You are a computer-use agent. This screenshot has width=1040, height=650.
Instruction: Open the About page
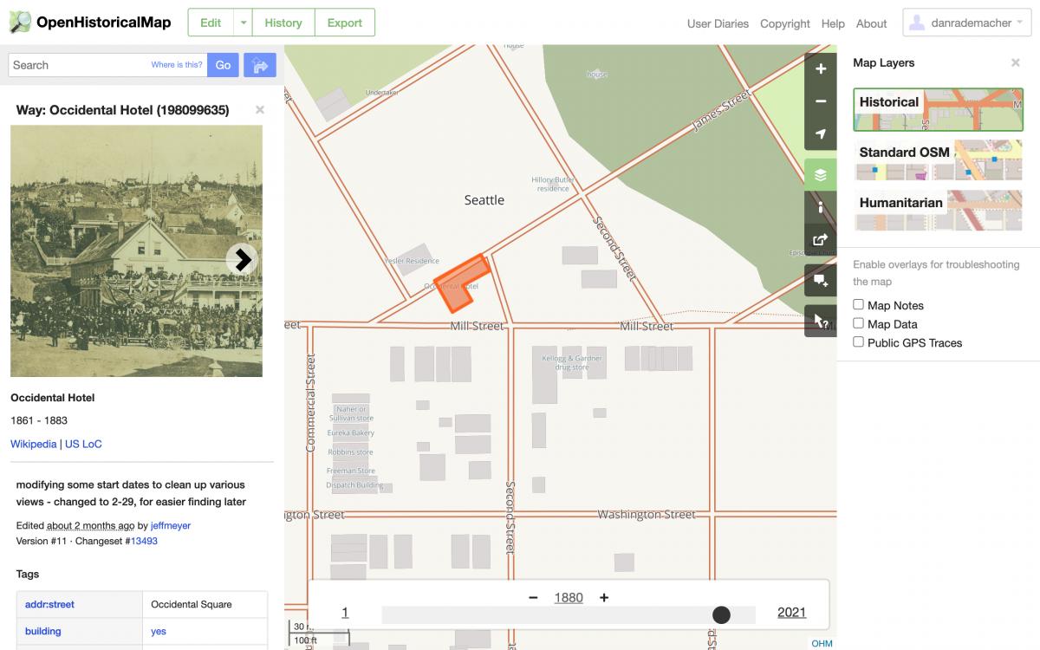click(x=871, y=23)
